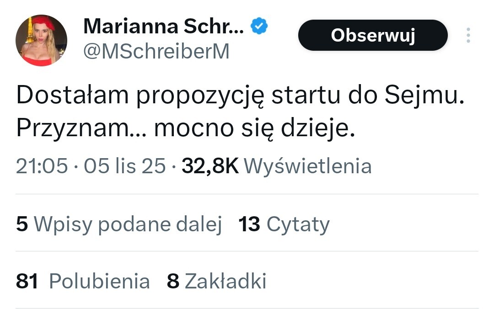Image resolution: width=494 pixels, height=309 pixels.
Task: Show the Wpisy podane dalej list
Action: (128, 224)
